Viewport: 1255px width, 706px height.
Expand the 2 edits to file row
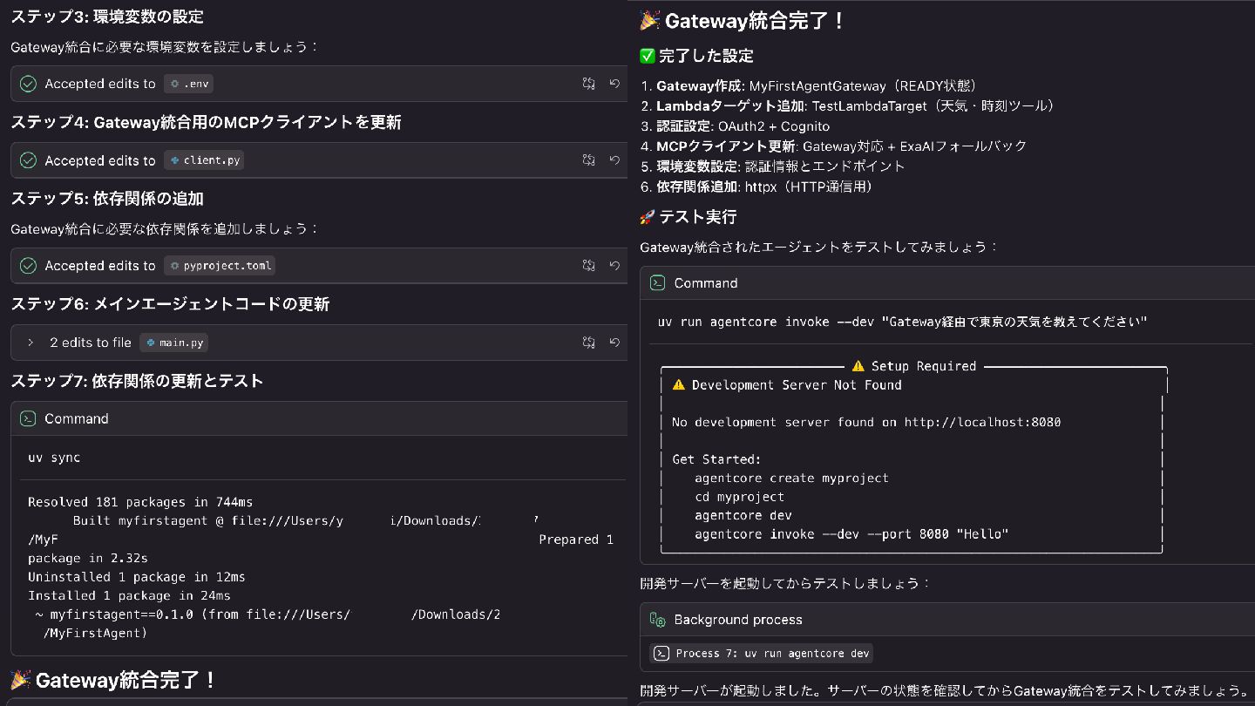click(31, 343)
